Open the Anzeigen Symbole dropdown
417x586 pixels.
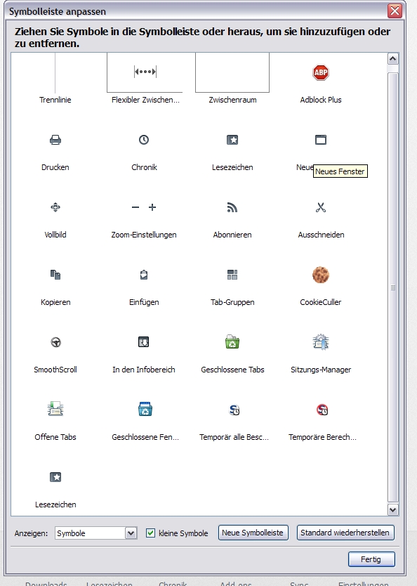coord(96,533)
